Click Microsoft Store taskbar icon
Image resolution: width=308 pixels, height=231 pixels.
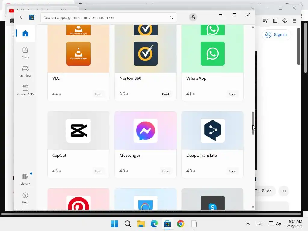pos(167,224)
